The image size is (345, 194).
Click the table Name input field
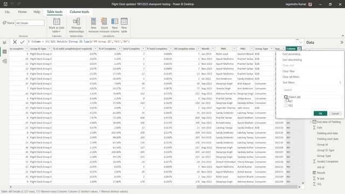(x=30, y=23)
